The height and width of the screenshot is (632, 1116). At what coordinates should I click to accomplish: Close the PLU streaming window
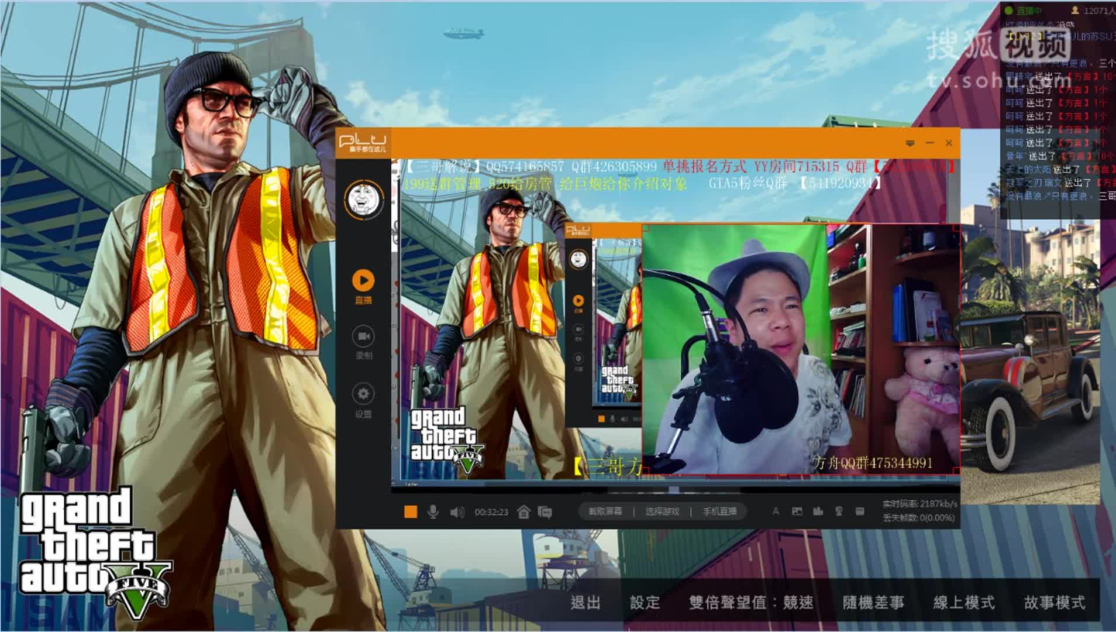pyautogui.click(x=949, y=143)
